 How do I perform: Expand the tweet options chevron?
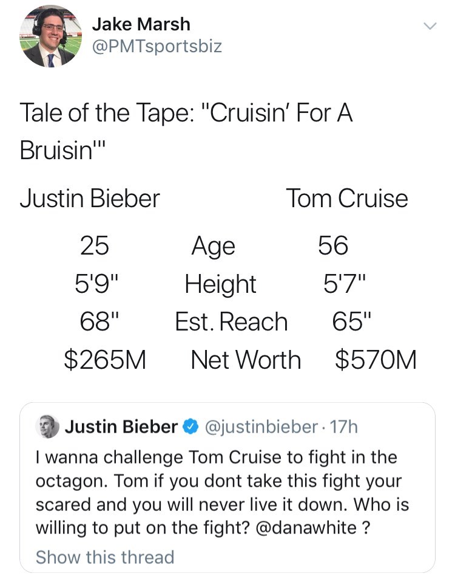[x=430, y=26]
